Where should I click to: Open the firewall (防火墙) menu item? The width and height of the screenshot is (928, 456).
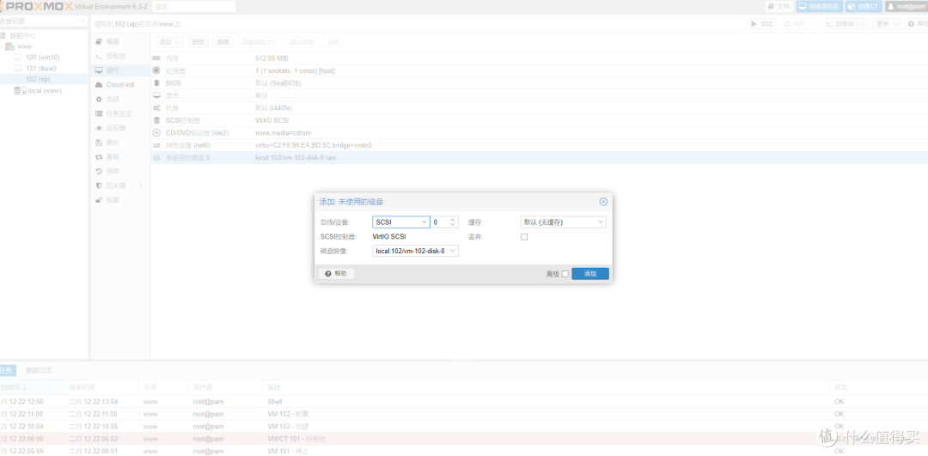[116, 185]
